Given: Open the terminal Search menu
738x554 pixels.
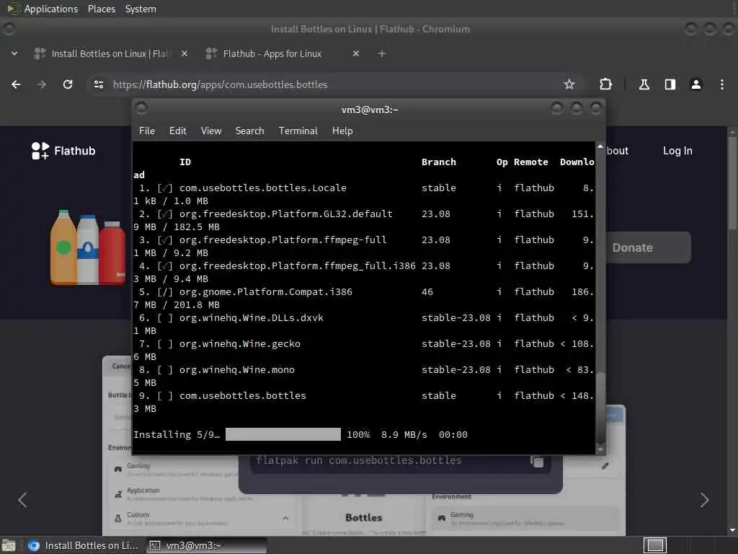Looking at the screenshot, I should [x=249, y=131].
